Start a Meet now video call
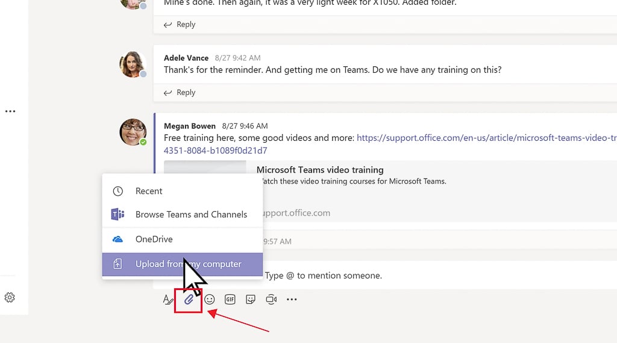The height and width of the screenshot is (343, 617). [271, 300]
